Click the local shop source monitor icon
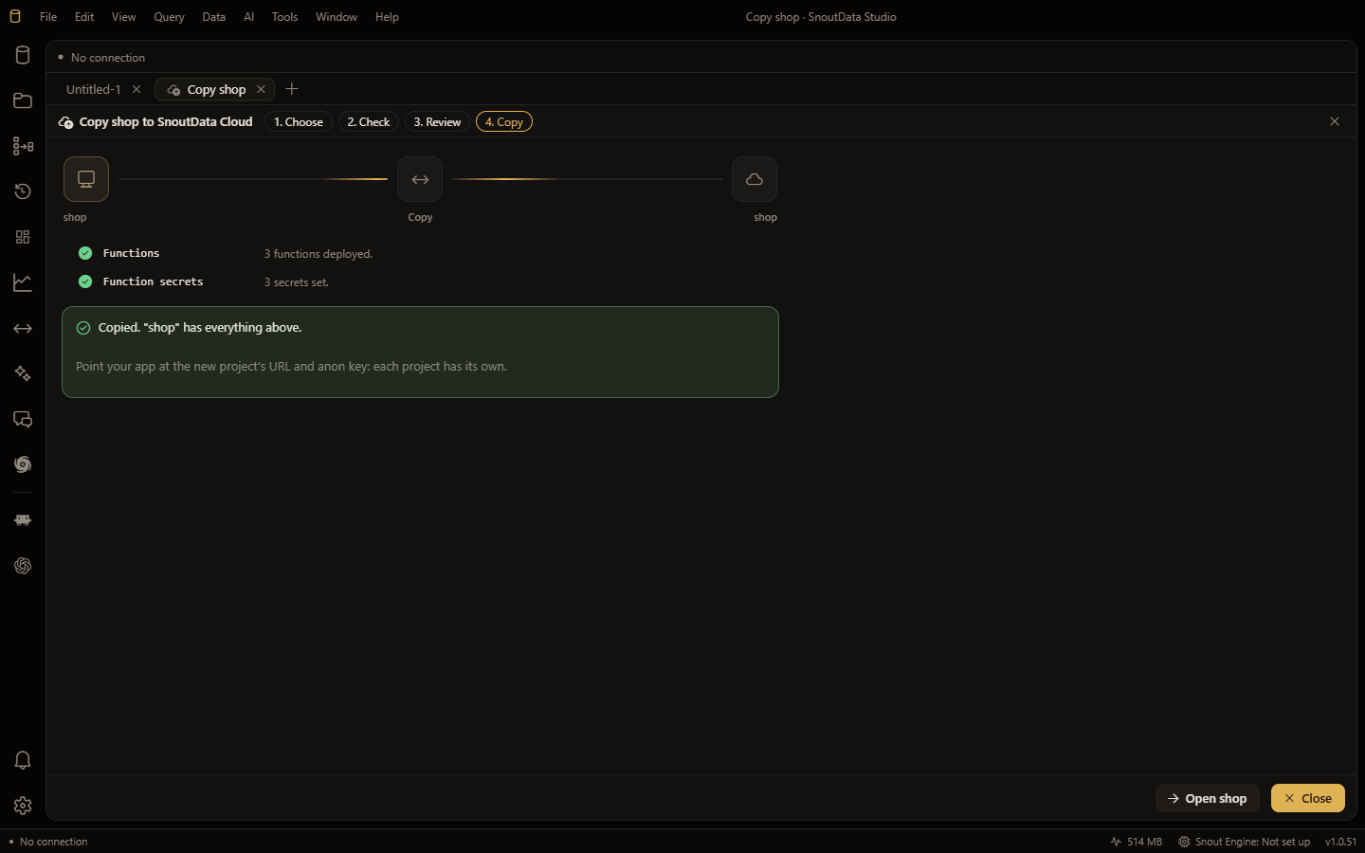This screenshot has width=1365, height=853. pos(86,179)
